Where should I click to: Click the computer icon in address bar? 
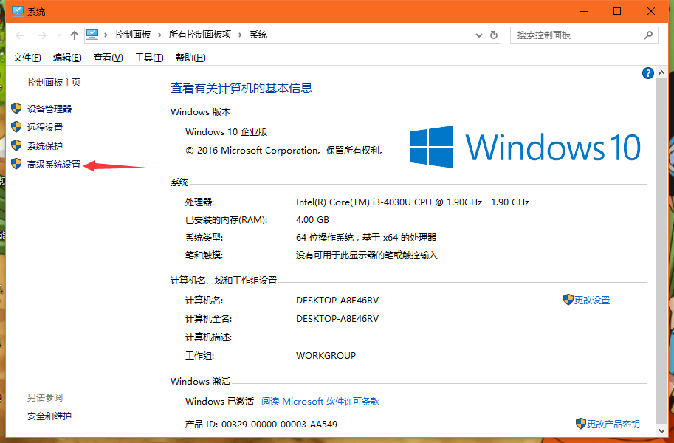coord(92,35)
